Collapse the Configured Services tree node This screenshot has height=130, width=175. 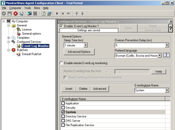pos(8,42)
